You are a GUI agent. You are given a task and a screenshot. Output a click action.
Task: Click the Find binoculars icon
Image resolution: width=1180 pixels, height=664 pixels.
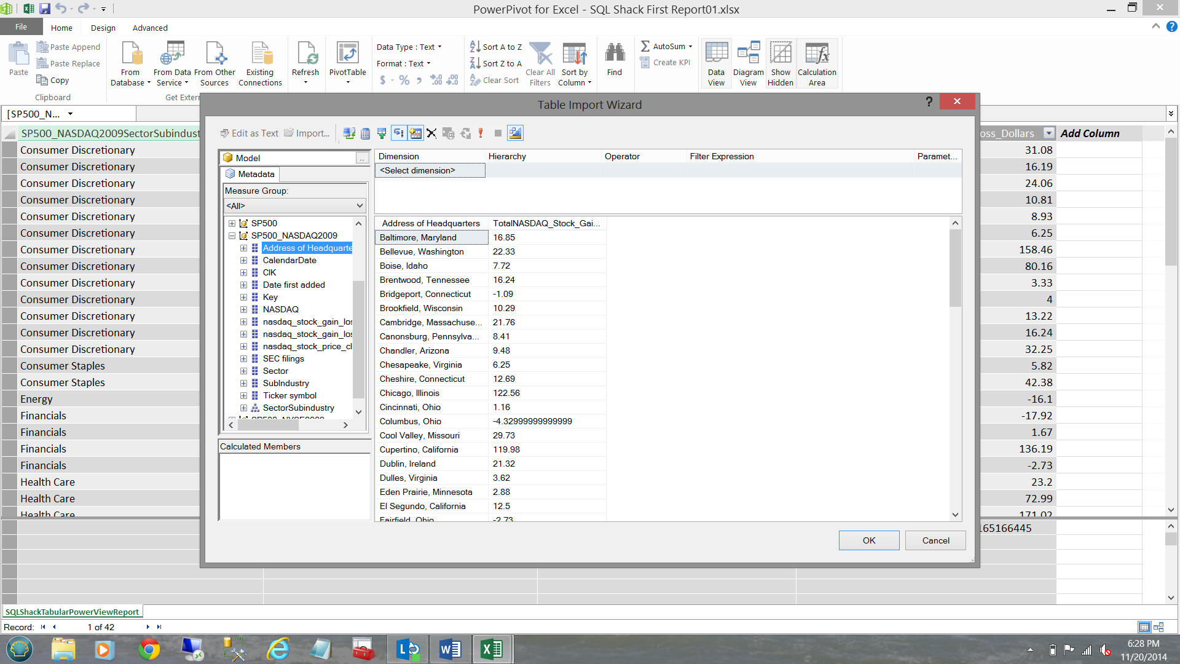(x=614, y=59)
